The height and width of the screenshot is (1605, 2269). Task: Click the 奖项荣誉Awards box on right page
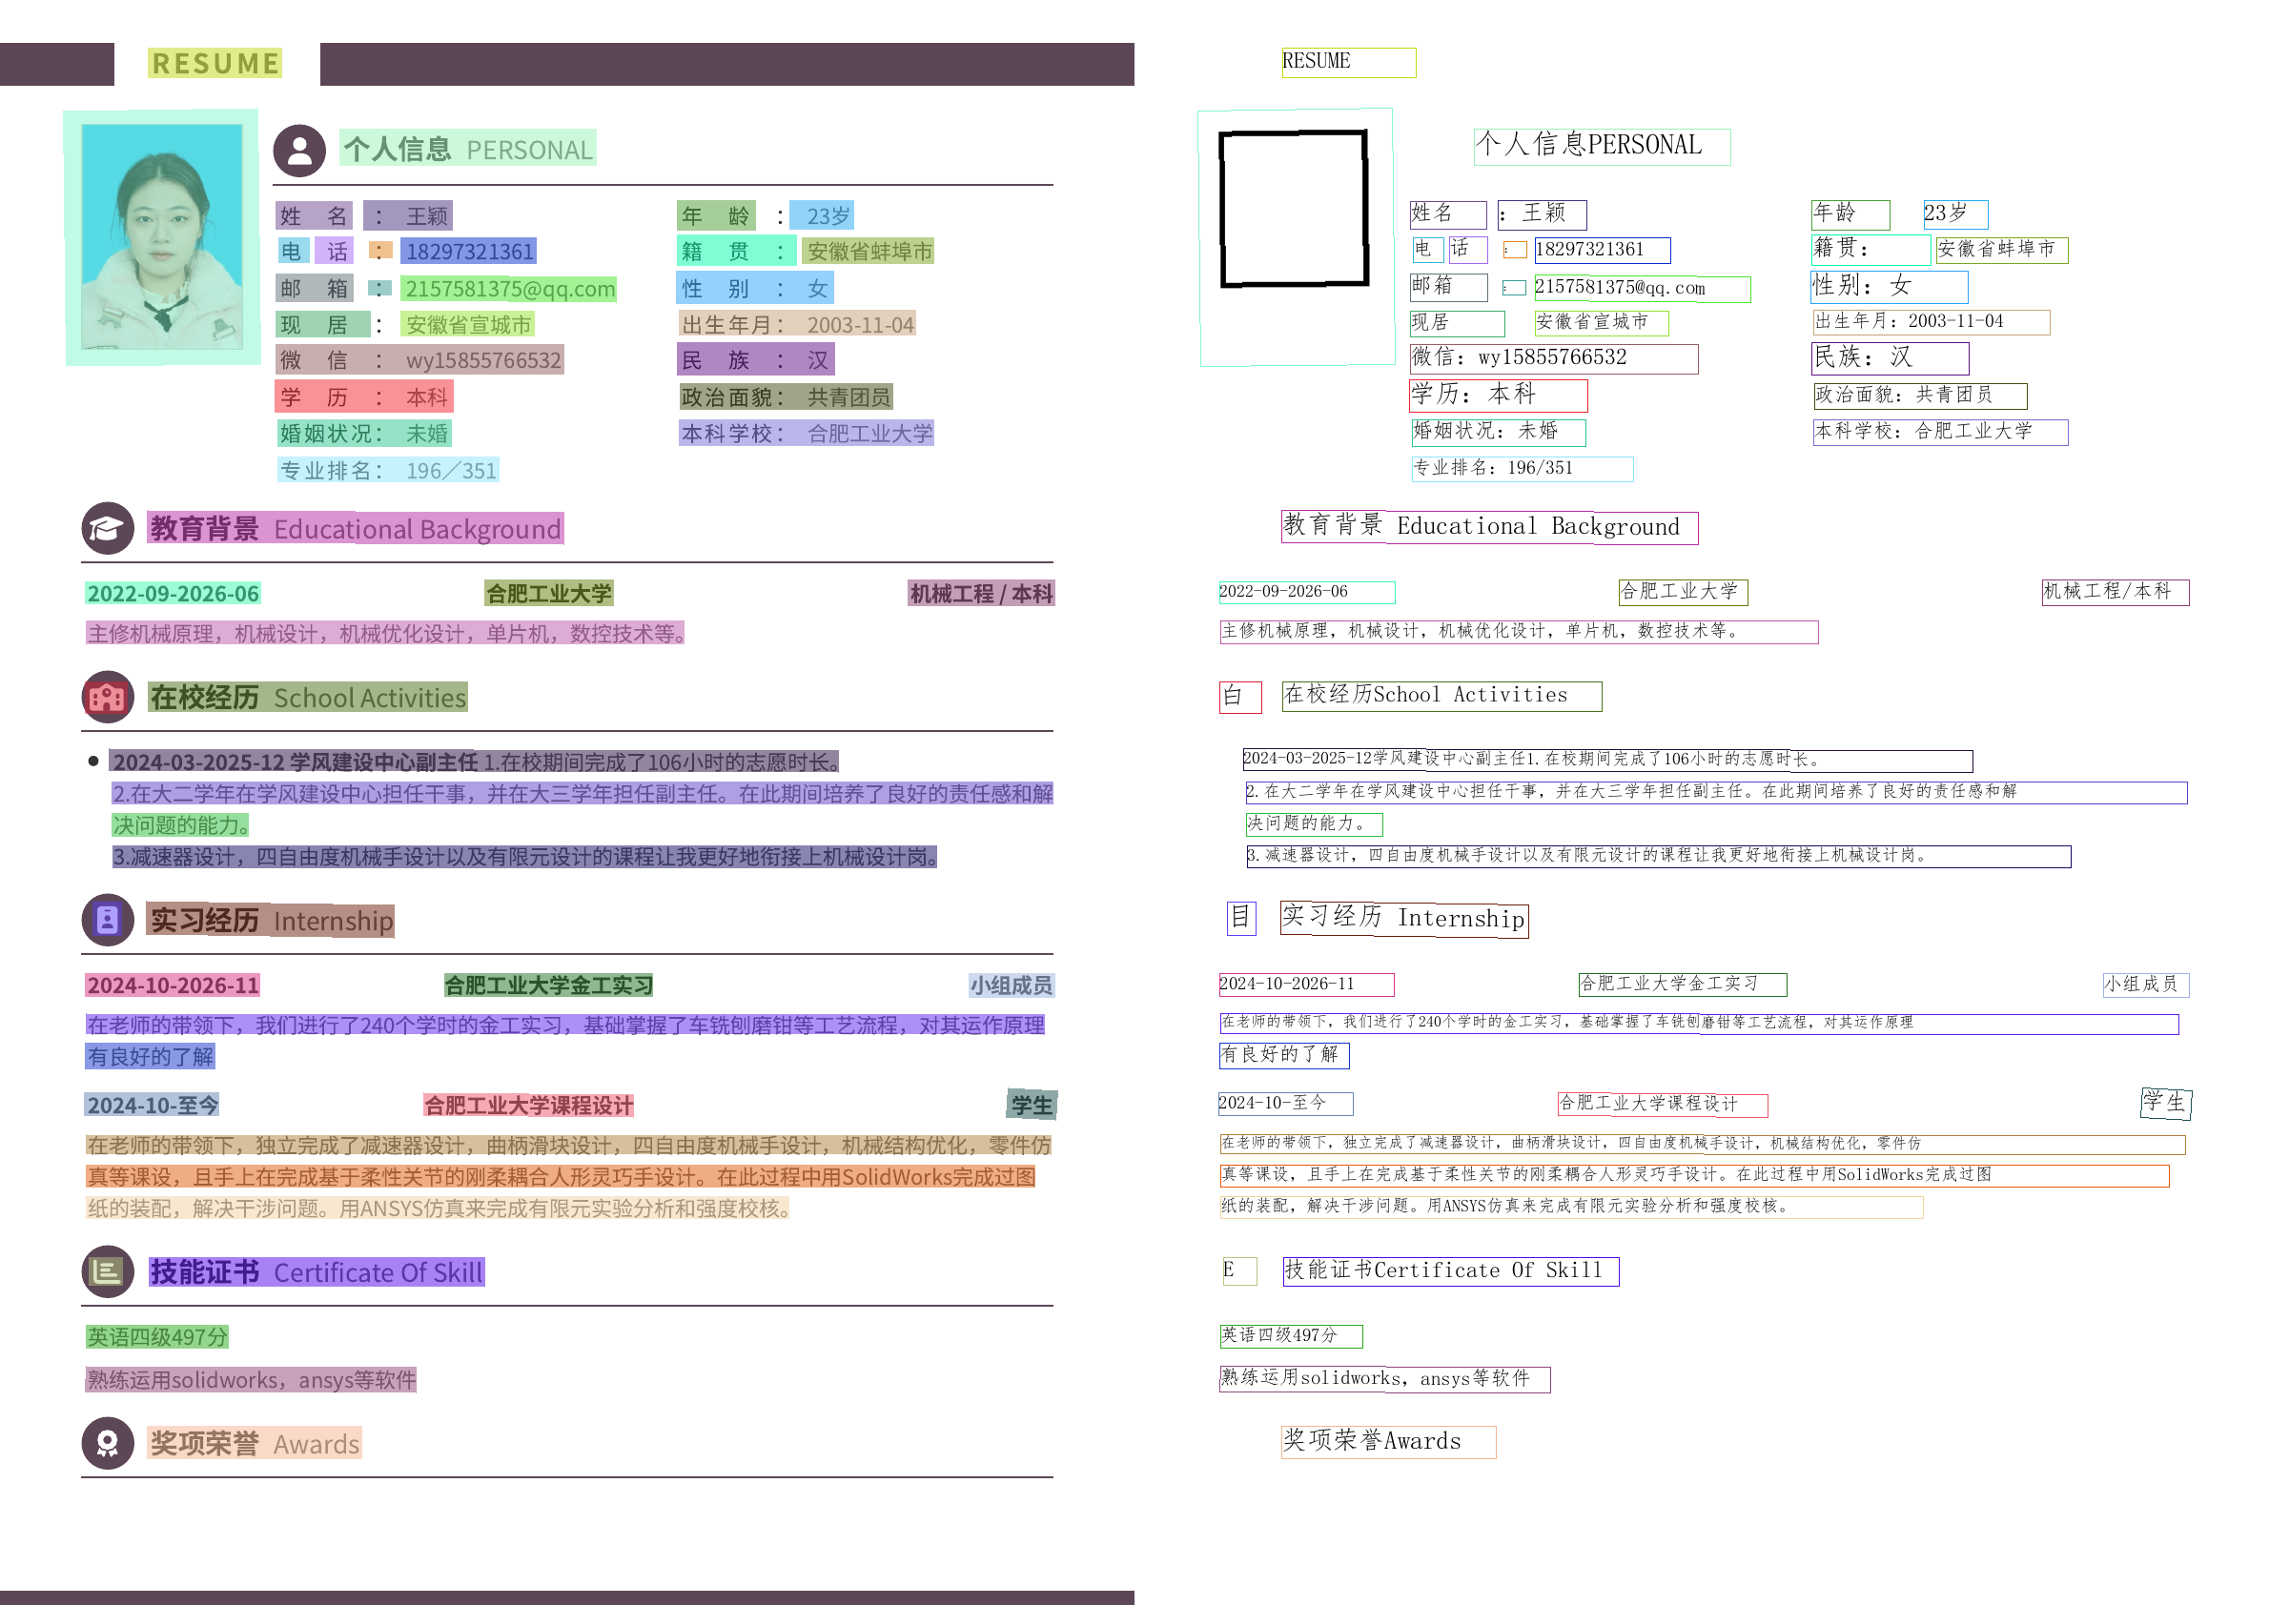pos(1387,1442)
